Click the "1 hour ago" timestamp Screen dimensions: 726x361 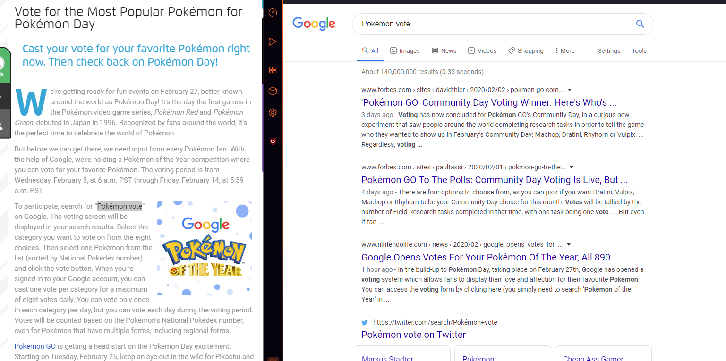point(377,269)
